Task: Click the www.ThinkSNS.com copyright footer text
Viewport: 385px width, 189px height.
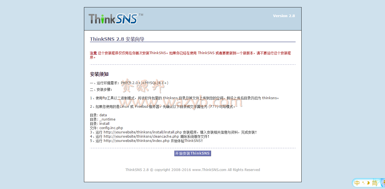Action: tap(192, 170)
